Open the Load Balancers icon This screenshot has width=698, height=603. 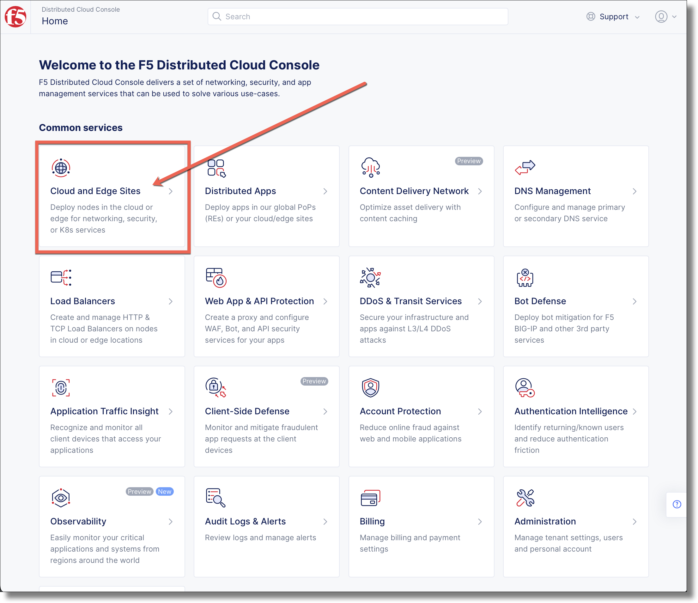(61, 278)
